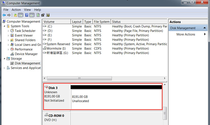Select the 8191.00 GB Unallocated region
This screenshot has height=125, width=210.
click(116, 99)
